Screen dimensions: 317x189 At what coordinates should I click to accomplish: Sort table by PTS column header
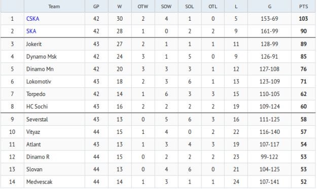click(303, 7)
